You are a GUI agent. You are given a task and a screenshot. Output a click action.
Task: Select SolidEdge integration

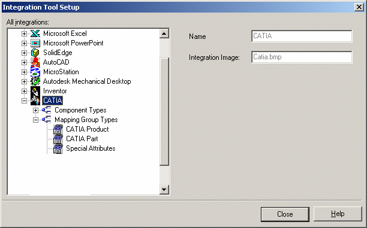tap(58, 53)
